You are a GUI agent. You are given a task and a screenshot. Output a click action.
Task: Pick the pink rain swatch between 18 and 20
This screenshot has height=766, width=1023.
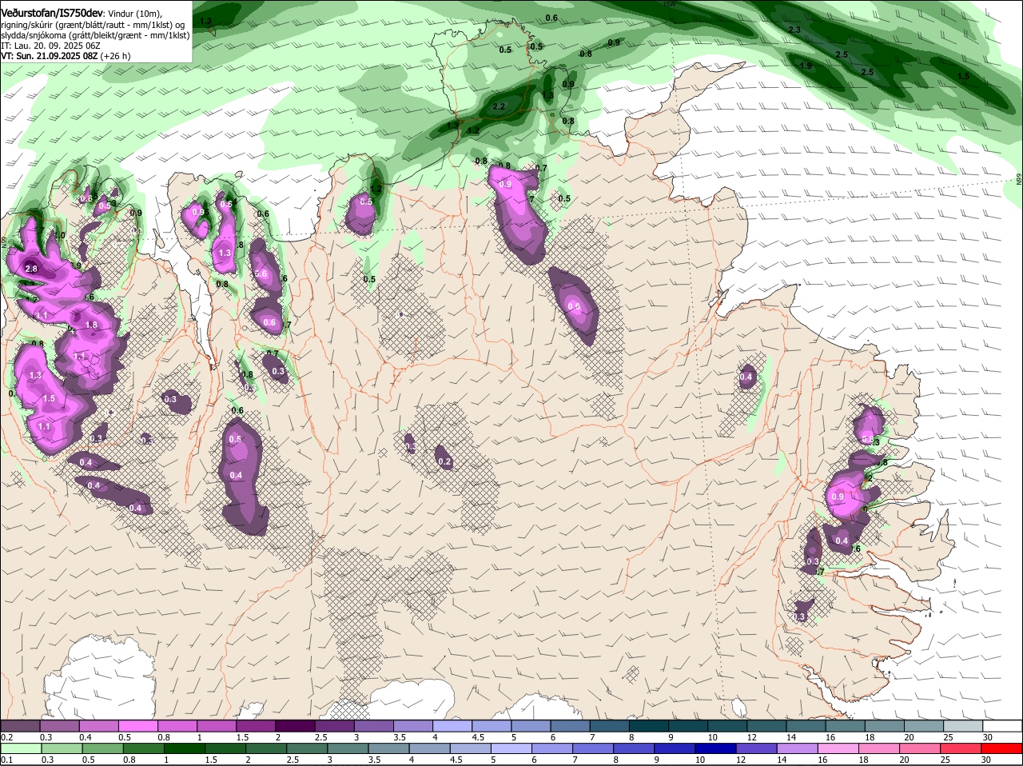(x=879, y=748)
